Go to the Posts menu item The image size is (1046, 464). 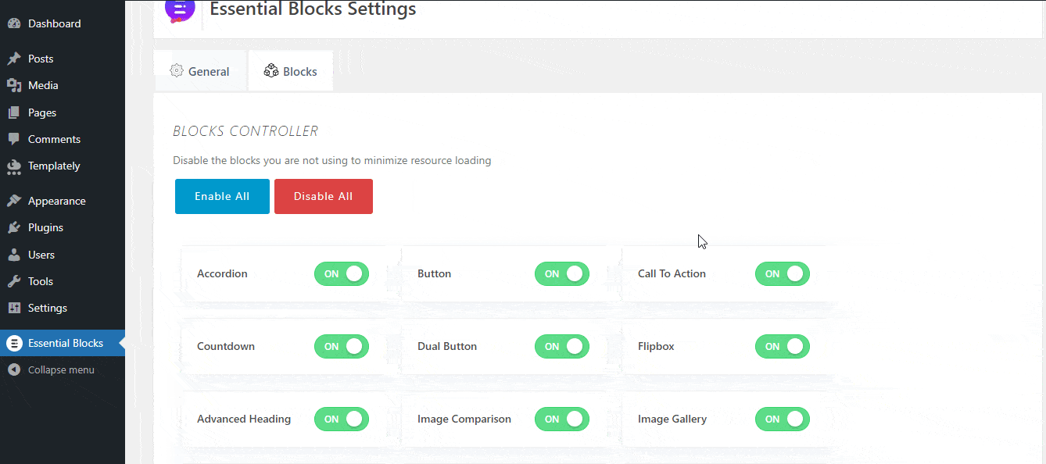click(x=63, y=59)
